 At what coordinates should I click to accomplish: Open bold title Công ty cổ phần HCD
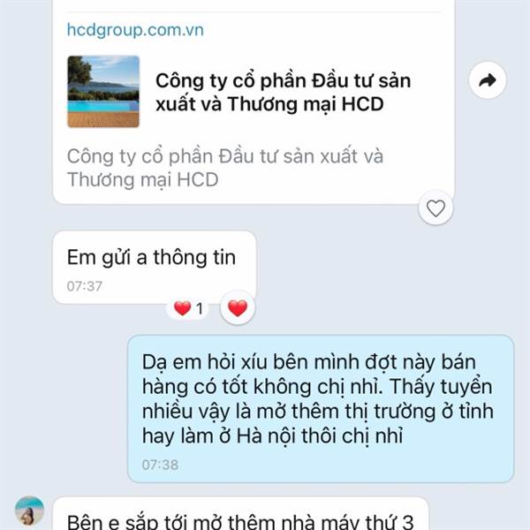click(283, 92)
